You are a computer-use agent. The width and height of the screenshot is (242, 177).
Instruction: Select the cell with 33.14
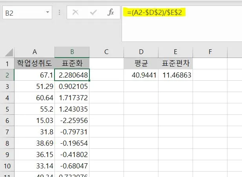(35, 166)
